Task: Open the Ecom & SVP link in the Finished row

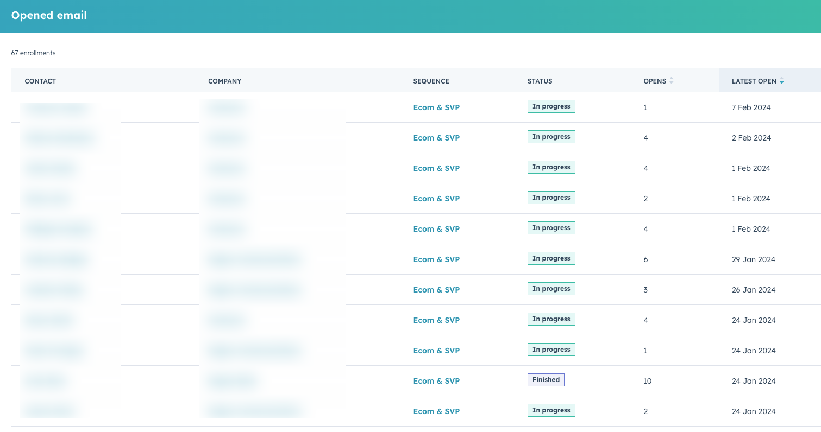Action: coord(436,380)
